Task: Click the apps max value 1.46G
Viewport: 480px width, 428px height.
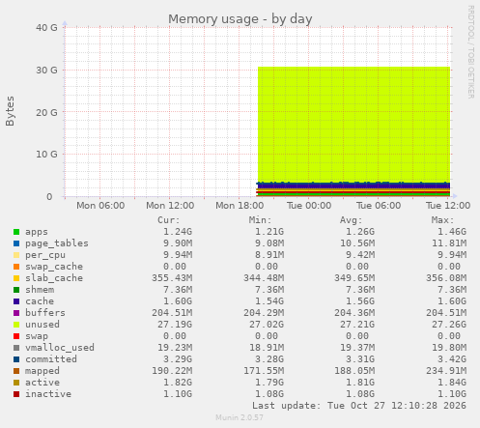Action: (x=452, y=232)
